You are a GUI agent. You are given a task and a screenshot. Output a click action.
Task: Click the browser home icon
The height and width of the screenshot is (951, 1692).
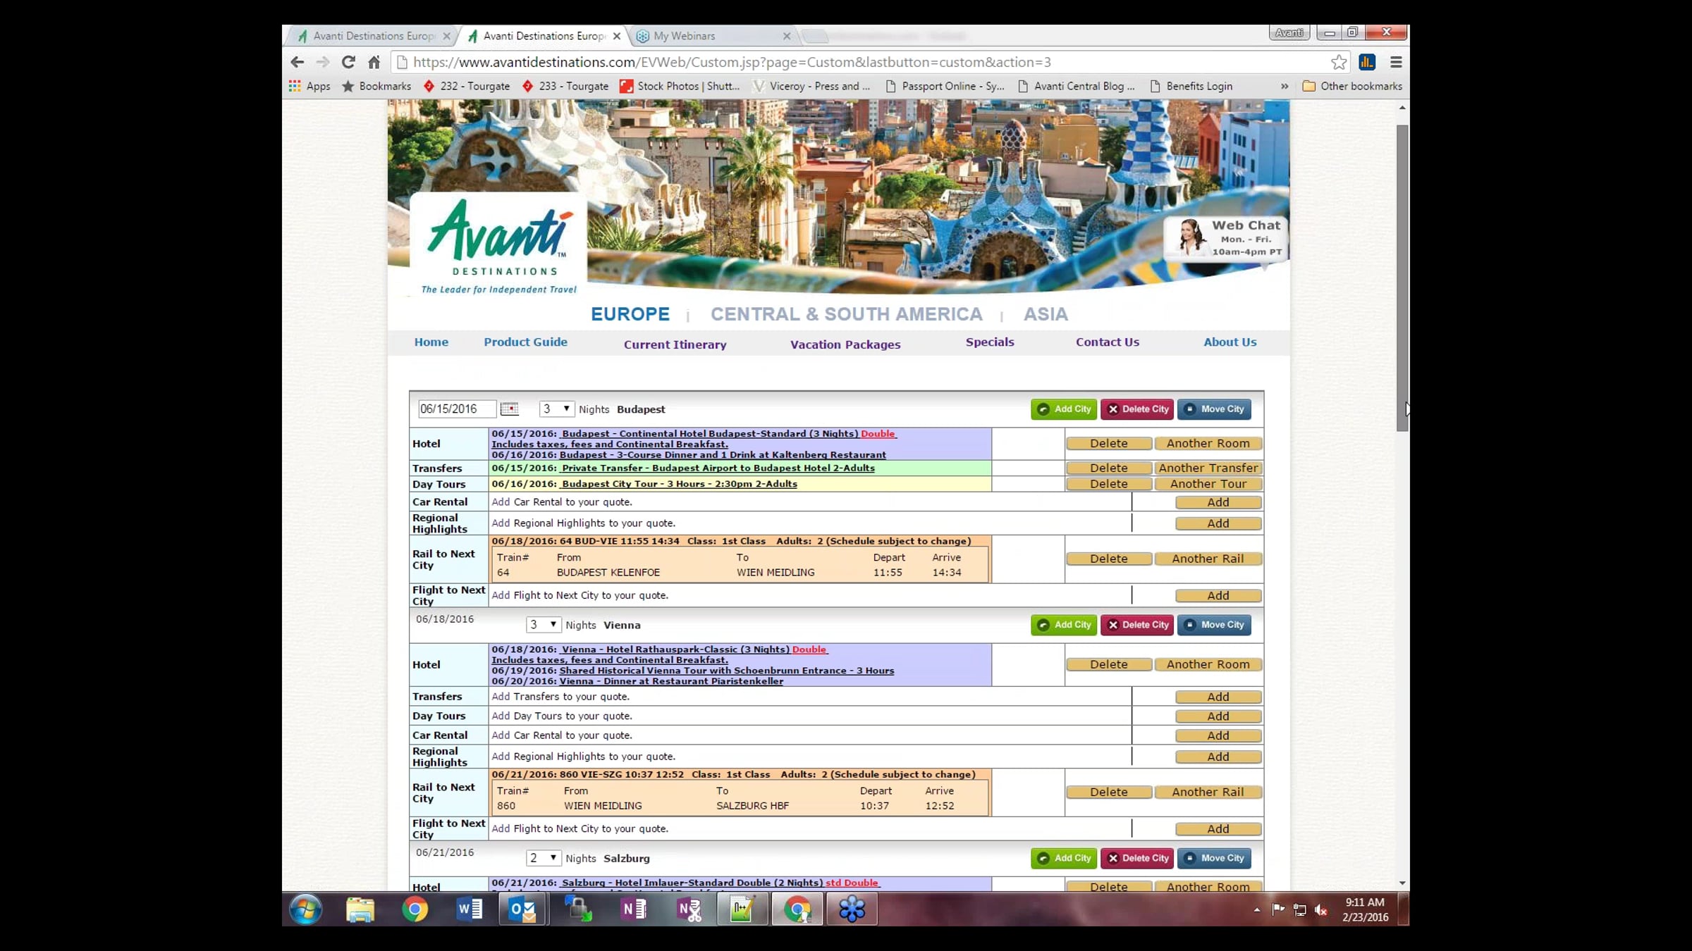click(374, 62)
